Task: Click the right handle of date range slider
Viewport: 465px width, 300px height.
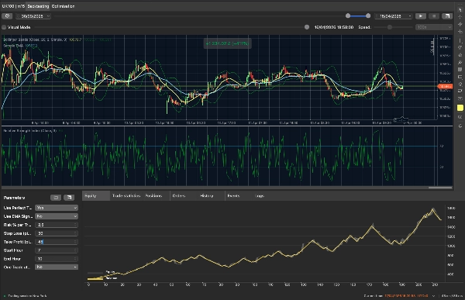Action: tap(368, 16)
